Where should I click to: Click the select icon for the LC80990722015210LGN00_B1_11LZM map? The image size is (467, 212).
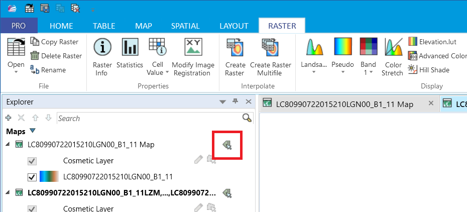pos(227,193)
